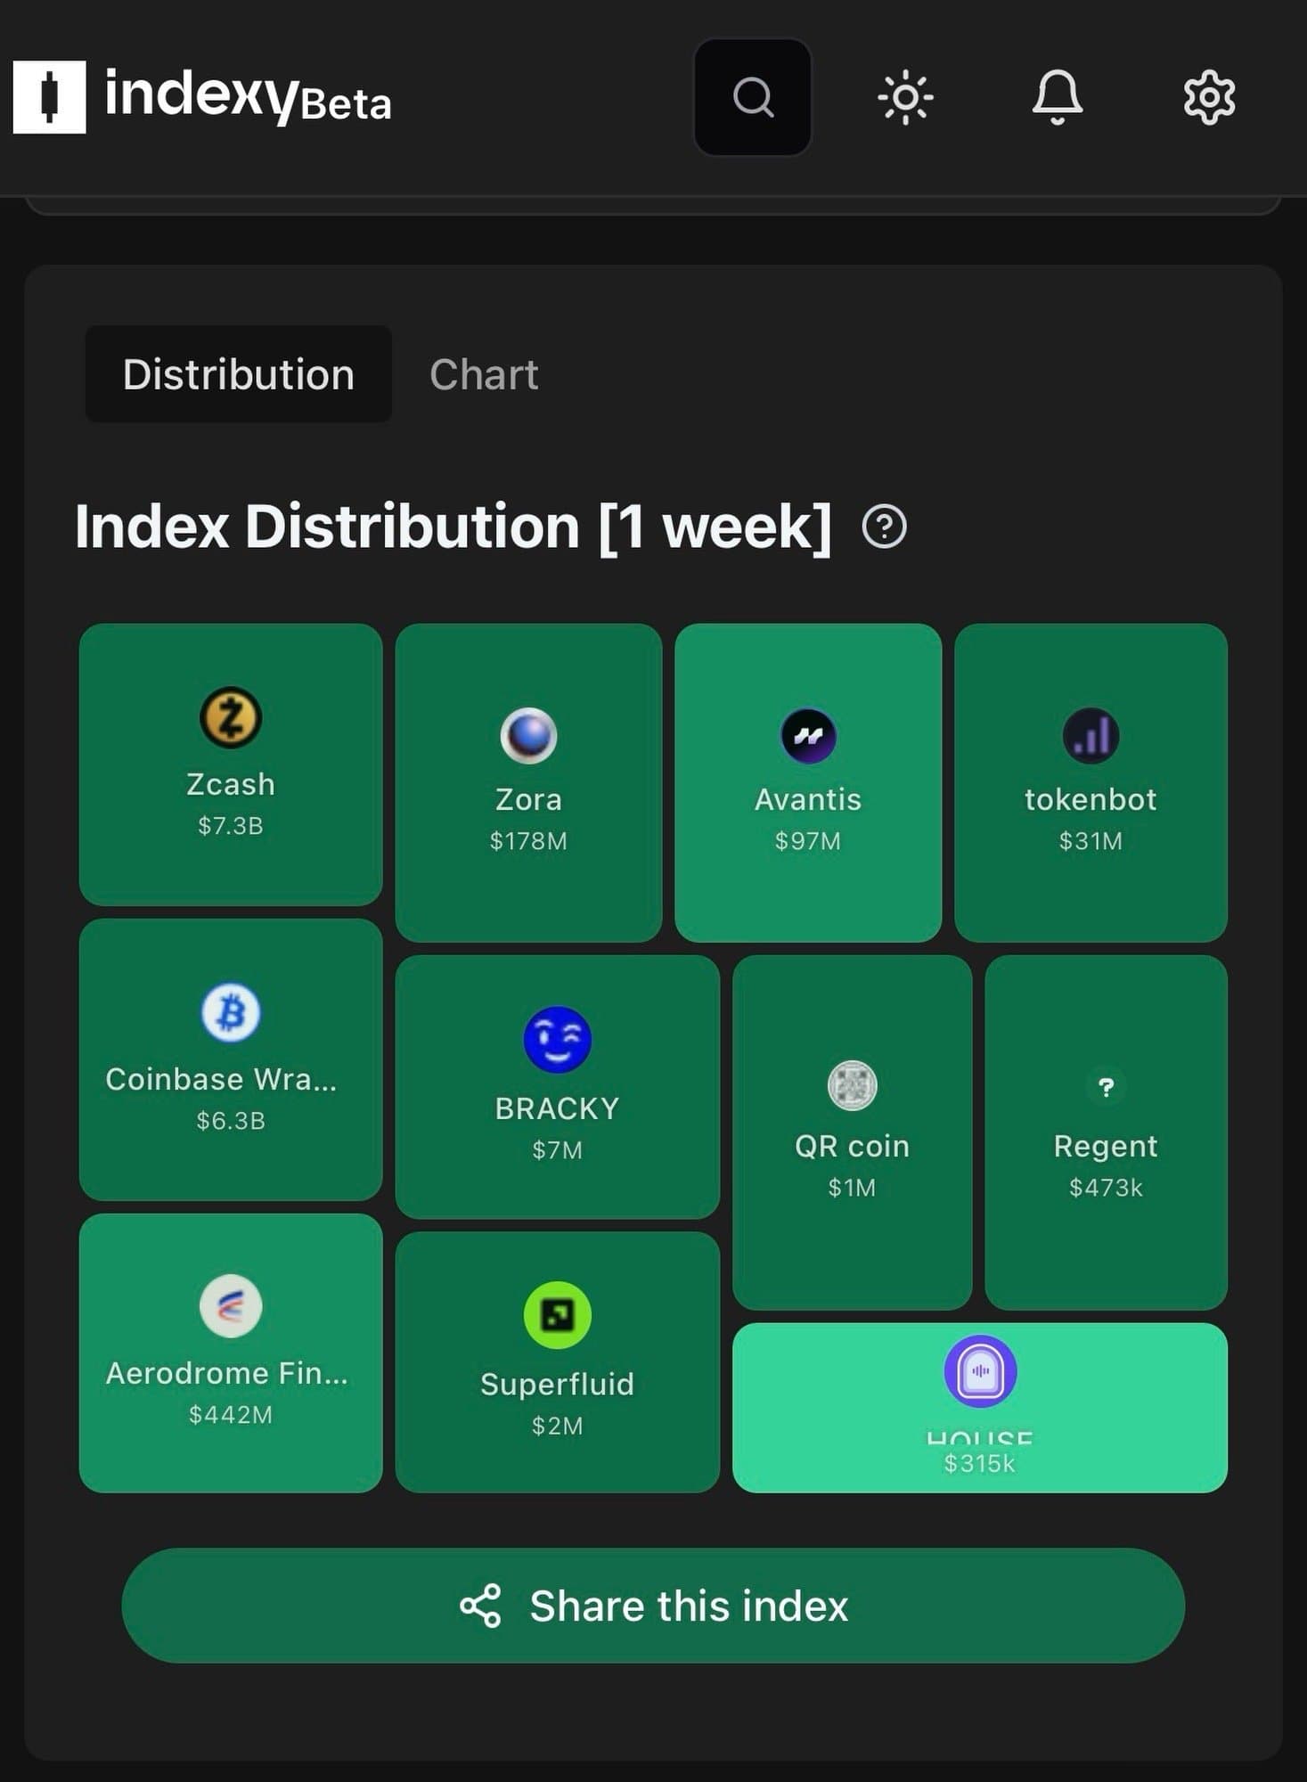
Task: Click the indexy candlestick logo
Action: (x=50, y=97)
